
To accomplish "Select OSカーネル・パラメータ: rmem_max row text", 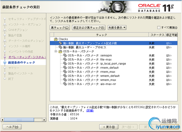I will pos(91,72).
